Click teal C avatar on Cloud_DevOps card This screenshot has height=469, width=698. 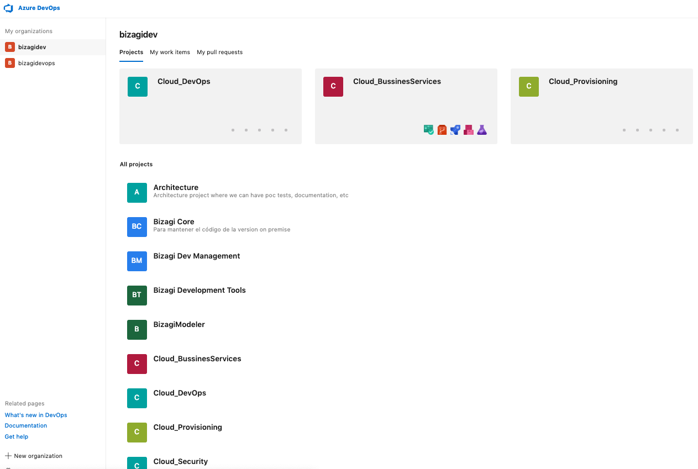tap(138, 87)
